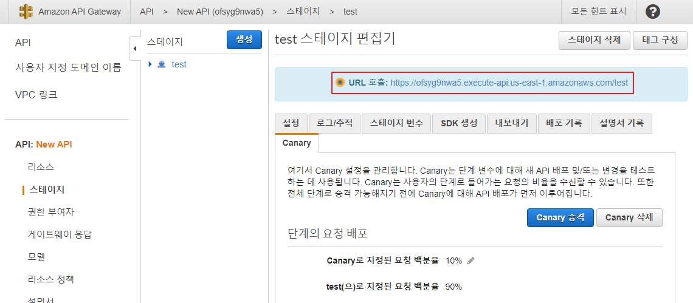
Task: Open 리소스 in sidebar
Action: pyautogui.click(x=41, y=167)
